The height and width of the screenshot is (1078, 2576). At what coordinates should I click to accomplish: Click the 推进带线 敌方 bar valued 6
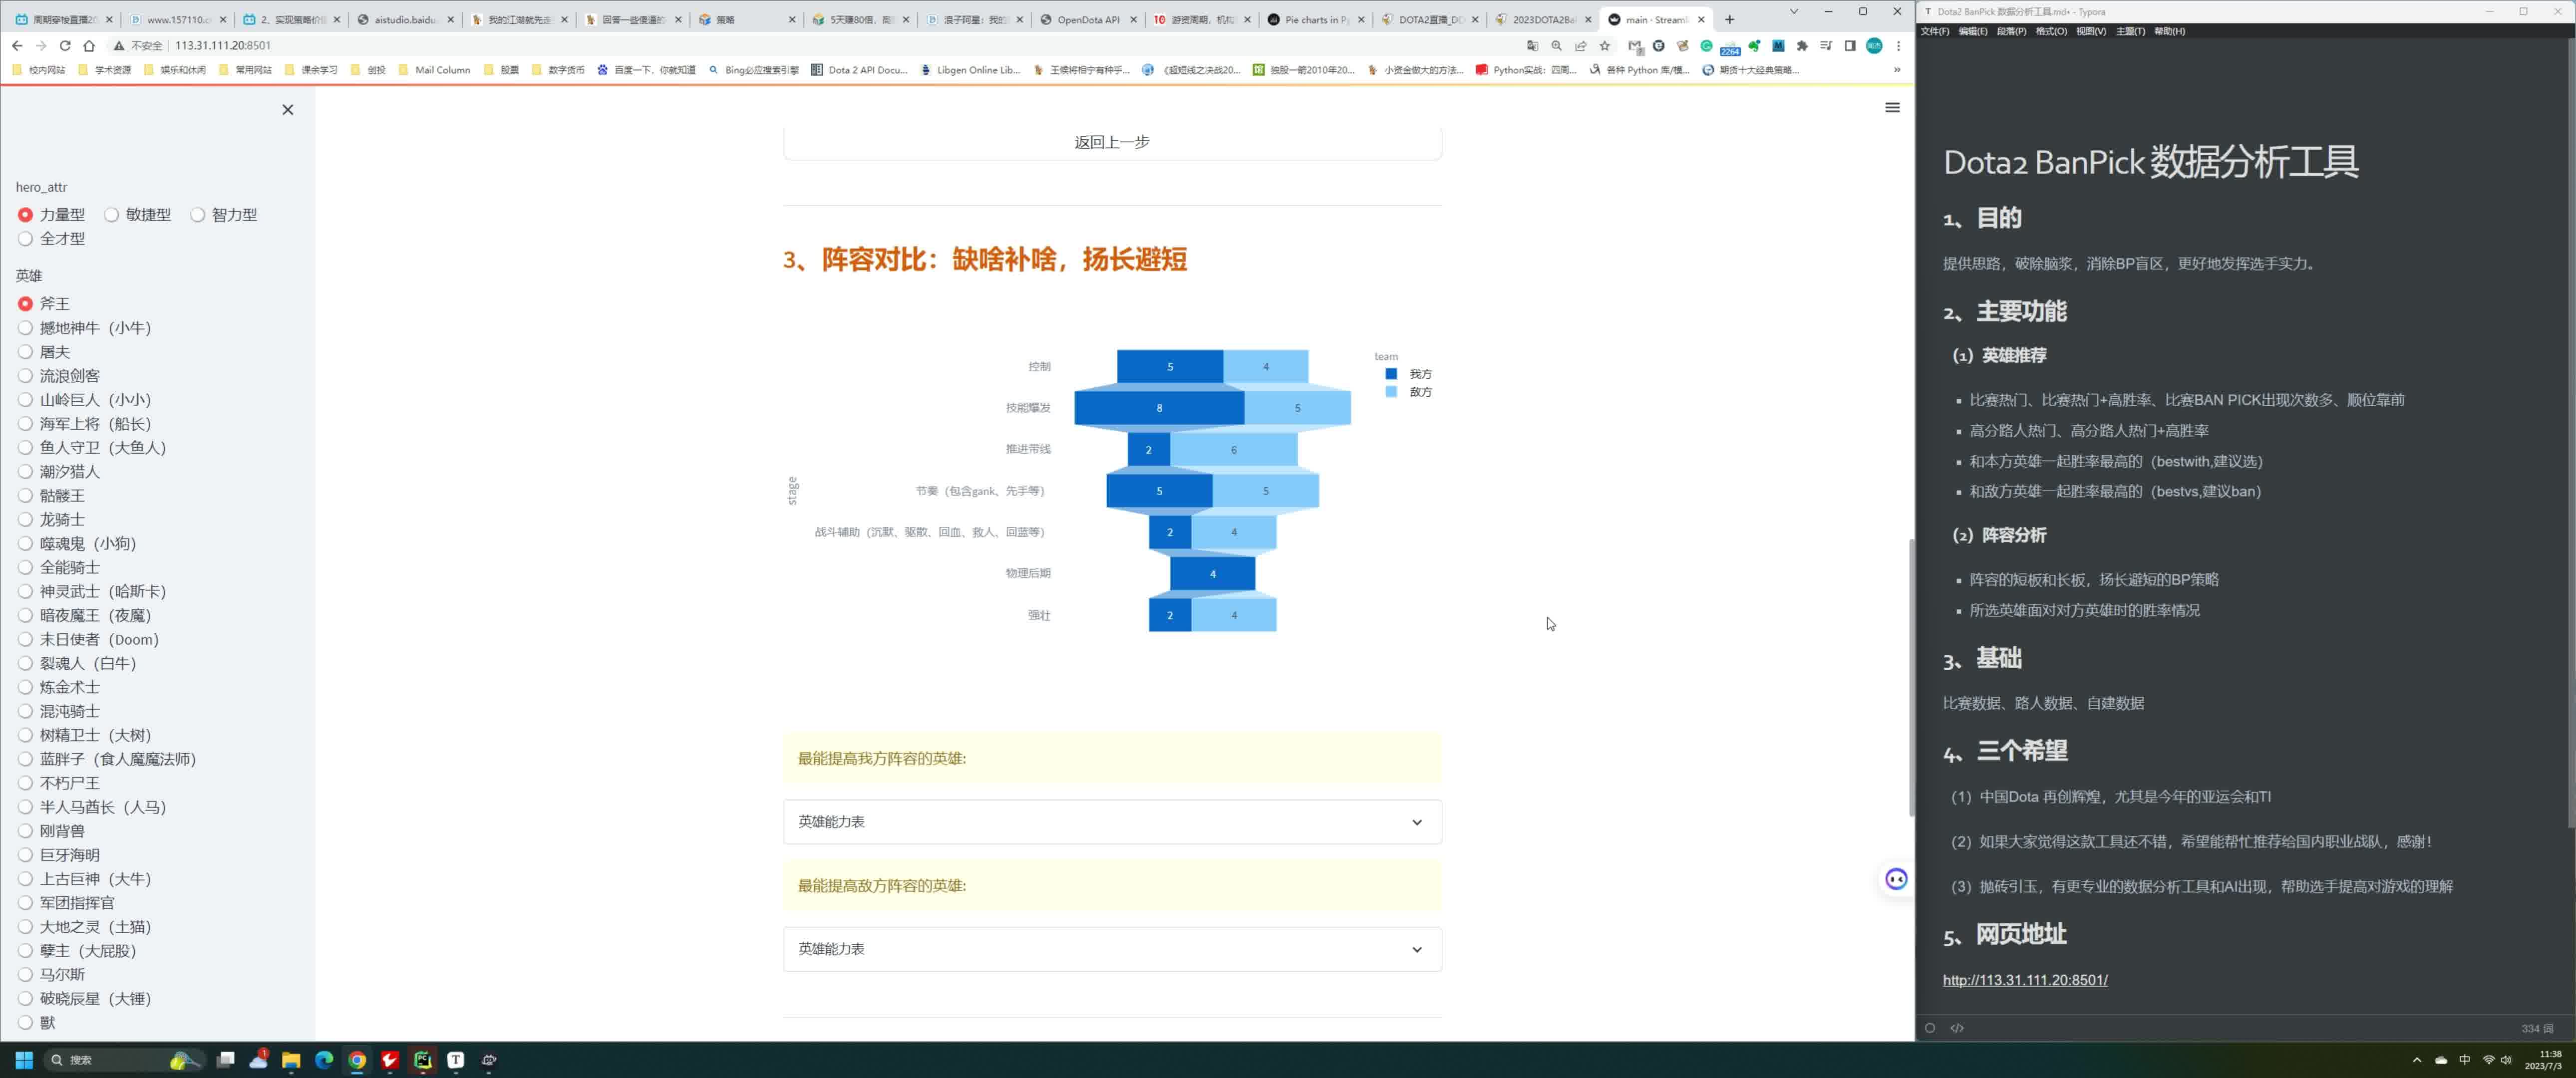tap(1233, 450)
